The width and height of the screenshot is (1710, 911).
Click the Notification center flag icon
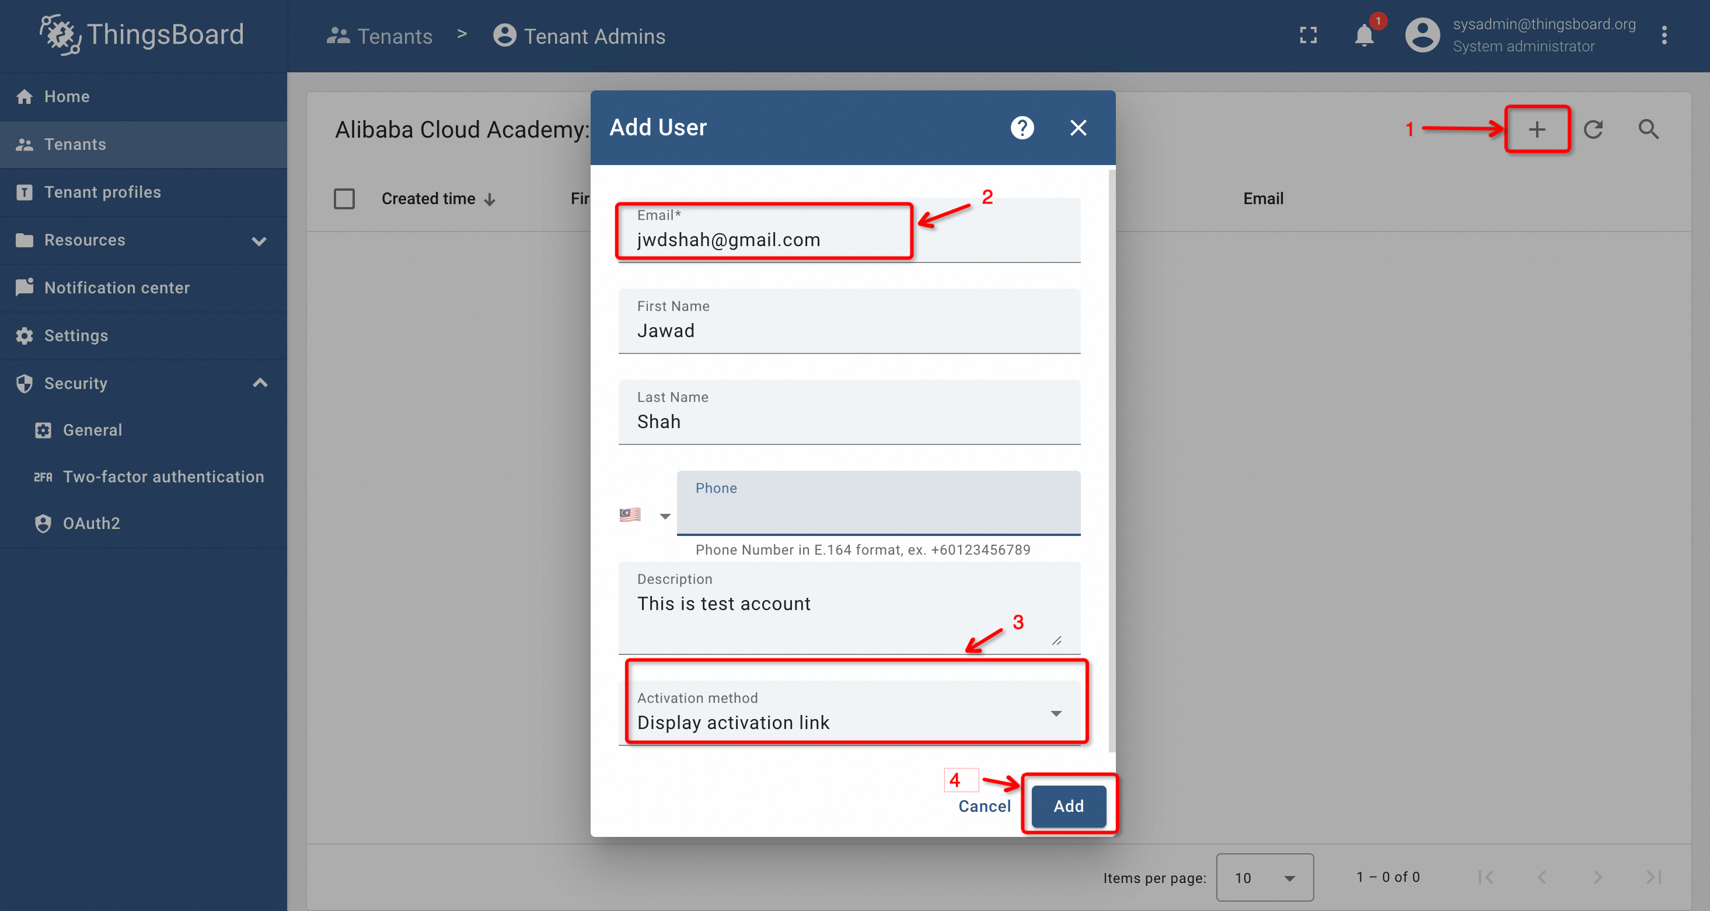[25, 288]
